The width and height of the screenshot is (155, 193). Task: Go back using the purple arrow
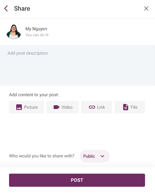click(x=6, y=8)
